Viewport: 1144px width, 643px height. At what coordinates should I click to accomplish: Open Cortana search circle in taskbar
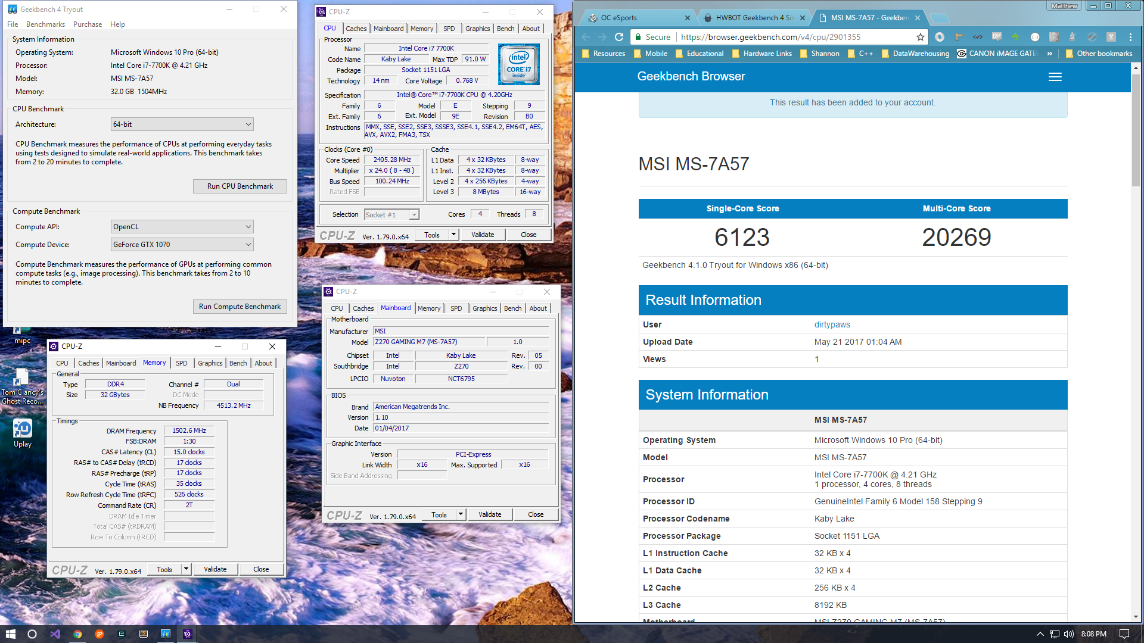(x=32, y=634)
